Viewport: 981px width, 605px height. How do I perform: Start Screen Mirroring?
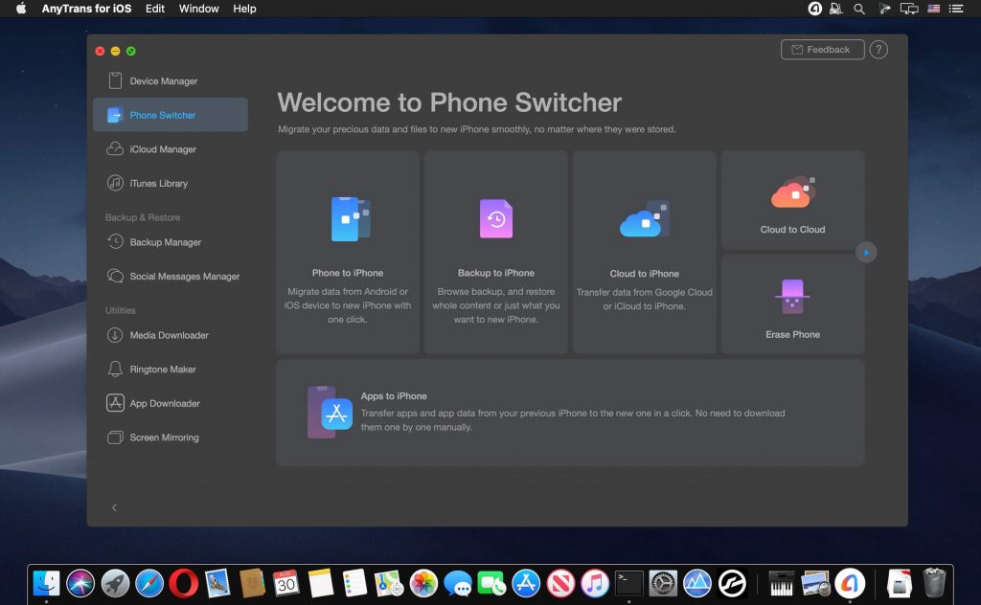pos(163,437)
